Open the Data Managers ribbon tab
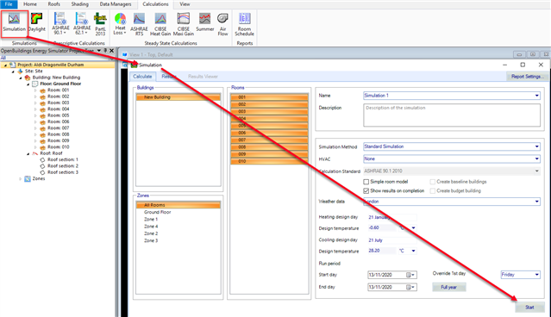 click(116, 4)
